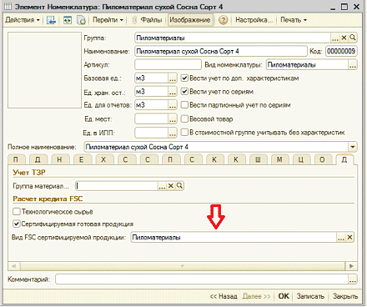The image size is (367, 307).
Task: Open magnifier for Группа материалов field
Action: coord(179,185)
